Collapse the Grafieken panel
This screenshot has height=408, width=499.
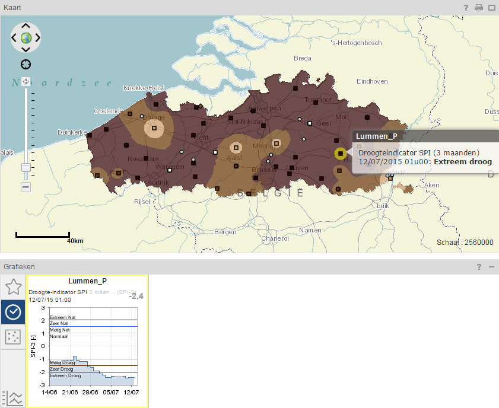pyautogui.click(x=492, y=267)
